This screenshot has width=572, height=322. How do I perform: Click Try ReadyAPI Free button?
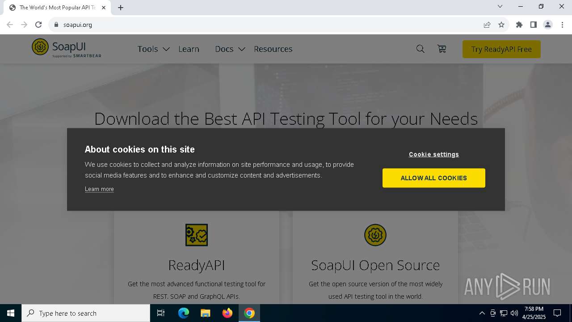pos(501,49)
